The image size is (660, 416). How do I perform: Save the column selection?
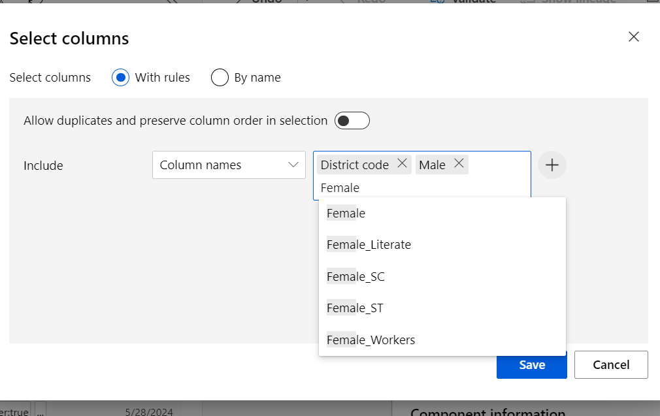pyautogui.click(x=531, y=365)
